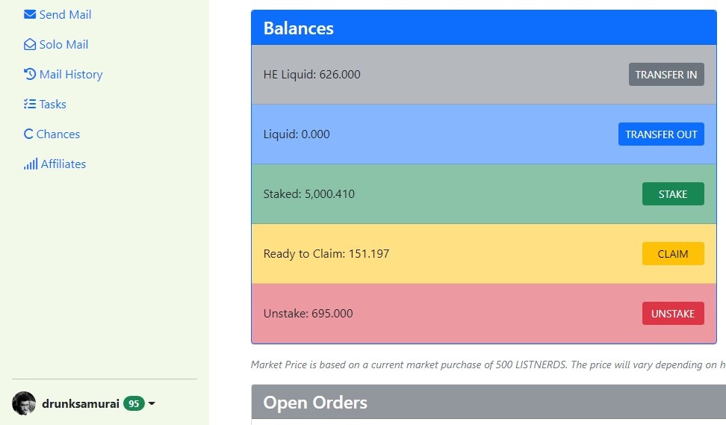Click the green STAKE button
Viewport: 726px width, 425px height.
coord(673,194)
